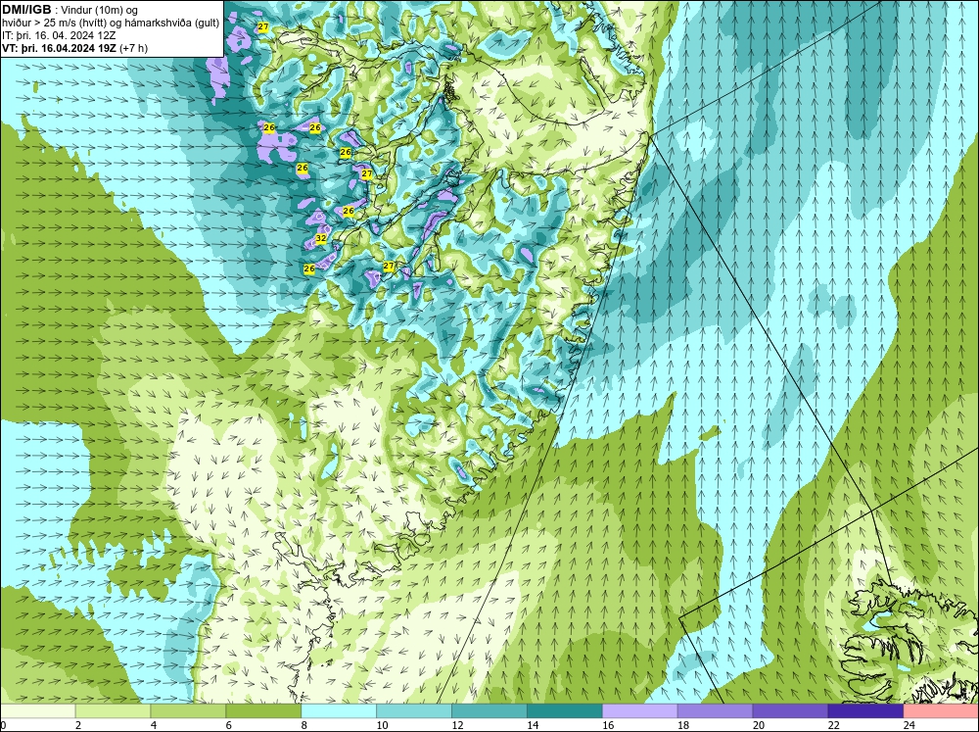This screenshot has height=732, width=979.
Task: Click the '0' value on the colour scale
Action: point(4,725)
